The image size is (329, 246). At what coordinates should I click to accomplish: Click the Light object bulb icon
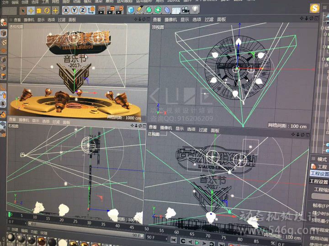195,9
